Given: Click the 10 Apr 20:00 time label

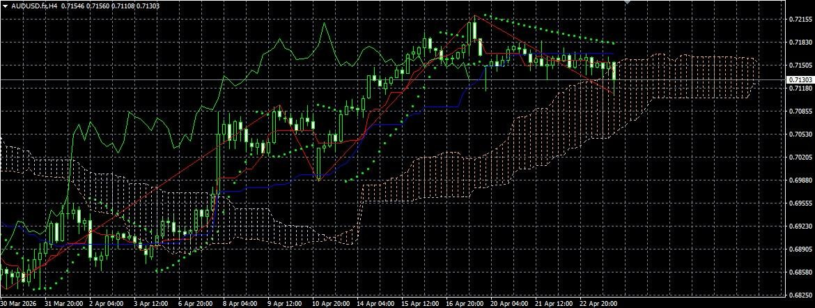Looking at the screenshot, I should coord(330,303).
